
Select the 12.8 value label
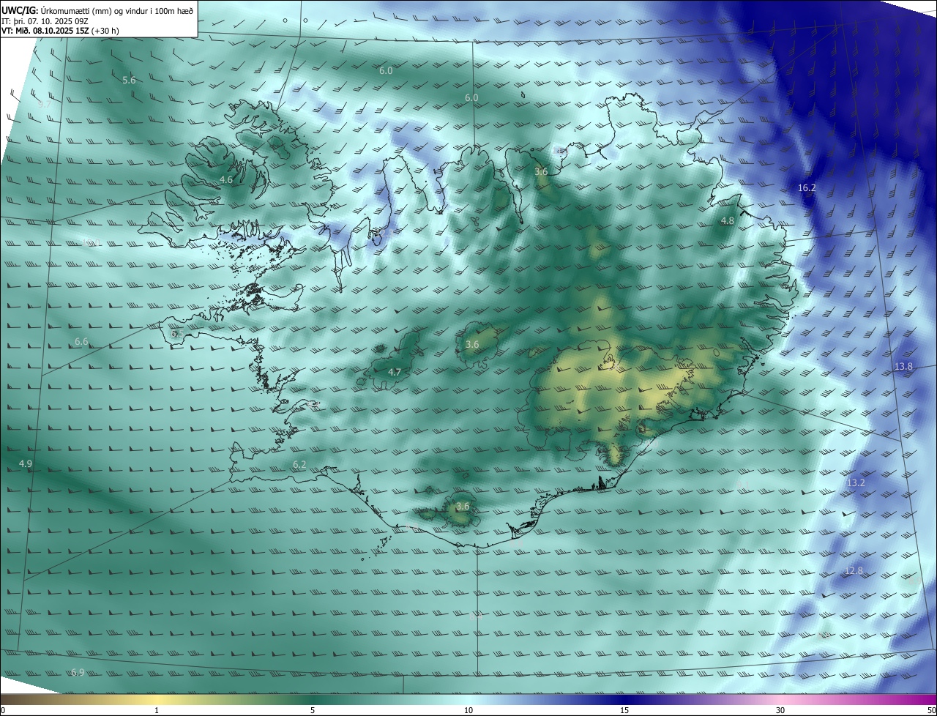(854, 570)
